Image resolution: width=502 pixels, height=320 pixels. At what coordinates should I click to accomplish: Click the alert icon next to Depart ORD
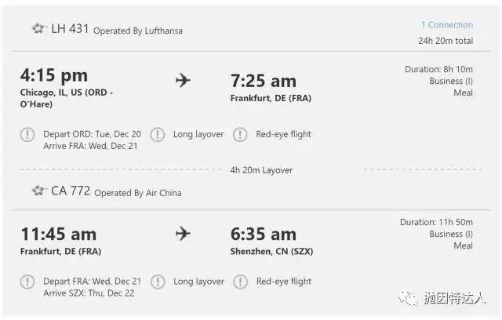pyautogui.click(x=27, y=135)
